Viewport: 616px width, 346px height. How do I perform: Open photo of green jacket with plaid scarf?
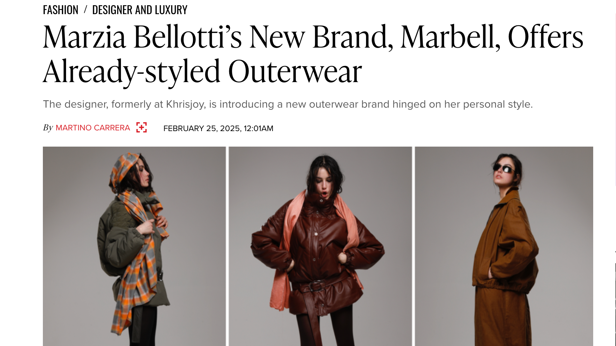[x=134, y=246]
